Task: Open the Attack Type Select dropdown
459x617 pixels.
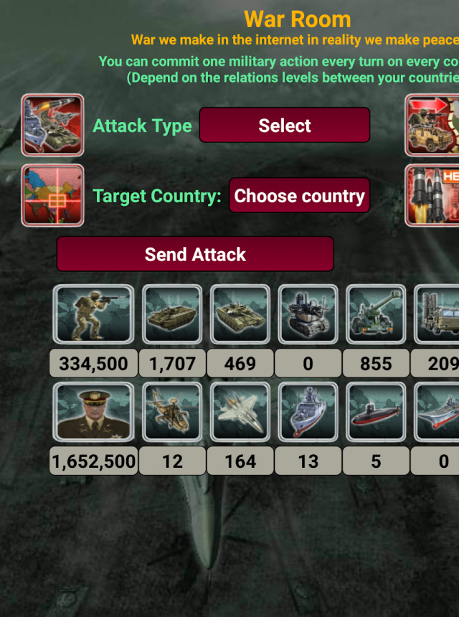Action: coord(285,125)
